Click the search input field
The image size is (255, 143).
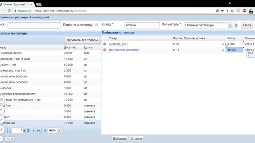point(34,25)
